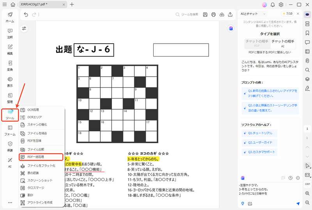The height and width of the screenshot is (210, 312).
Task: Zoom in on the page
Action: tap(307, 193)
